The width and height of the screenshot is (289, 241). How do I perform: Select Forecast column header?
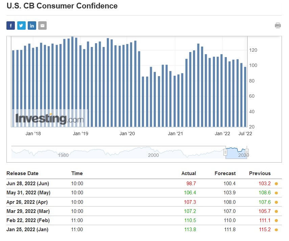pyautogui.click(x=225, y=173)
